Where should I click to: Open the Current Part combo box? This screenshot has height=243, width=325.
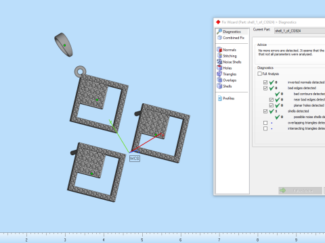point(299,31)
